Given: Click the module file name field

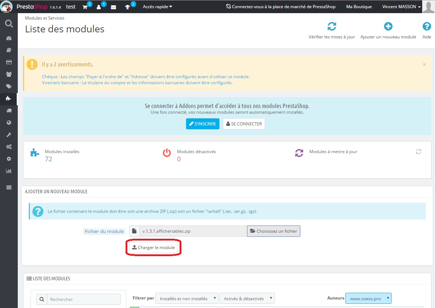Looking at the screenshot, I should tap(193, 231).
